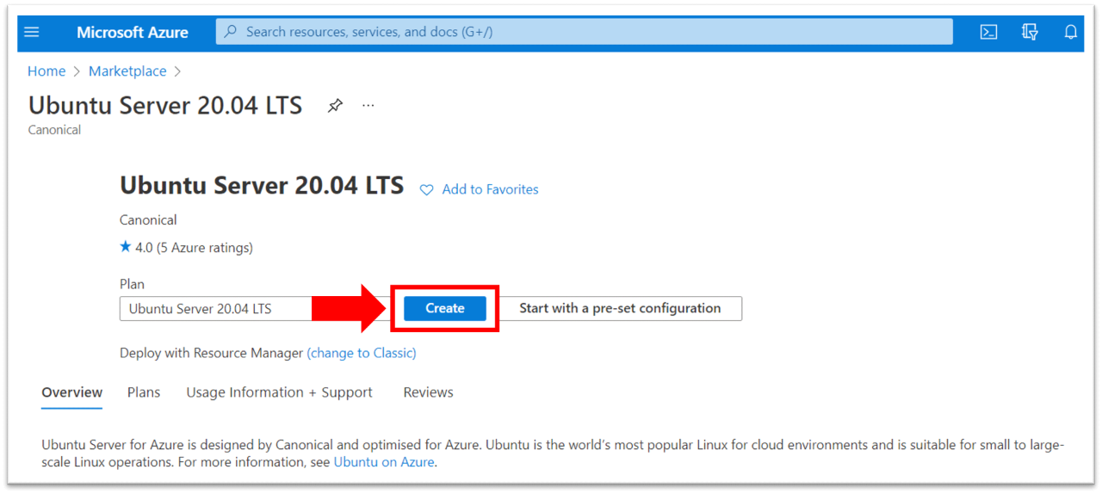Click the search magnifier icon
Viewport: 1102px width, 494px height.
pyautogui.click(x=230, y=32)
